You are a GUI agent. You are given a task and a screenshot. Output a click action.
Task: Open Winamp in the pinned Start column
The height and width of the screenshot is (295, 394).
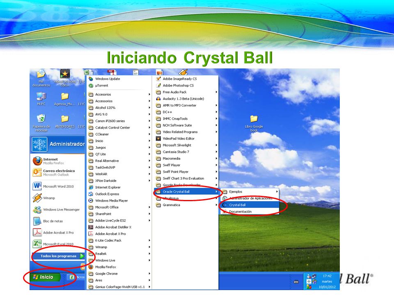coord(58,198)
